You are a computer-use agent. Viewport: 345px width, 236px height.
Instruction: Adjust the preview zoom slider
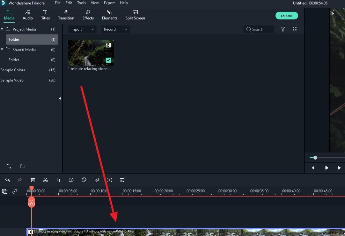click(x=315, y=157)
